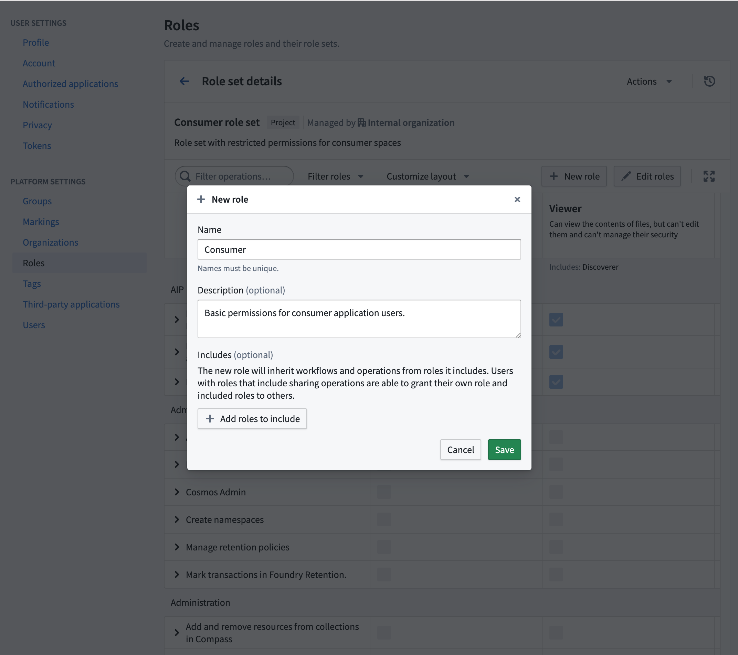Screen dimensions: 738x655
Task: Expand the Manage retention policies row
Action: point(177,547)
